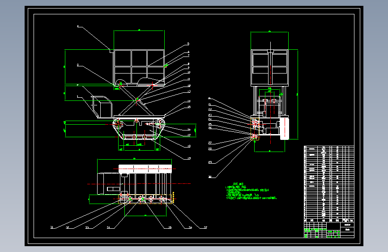Viewport: 388px width, 252px height.
Task: Click callout number 11 label
Action: (189, 79)
